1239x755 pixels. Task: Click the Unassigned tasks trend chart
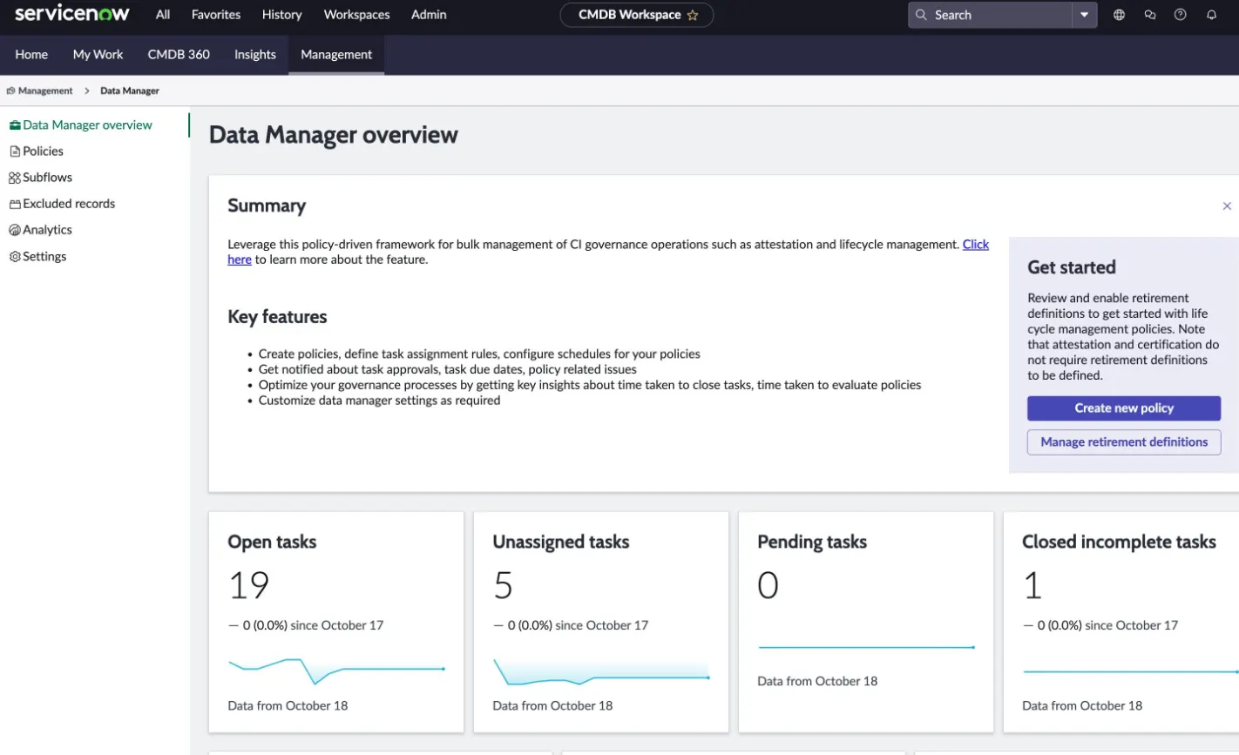(x=601, y=672)
